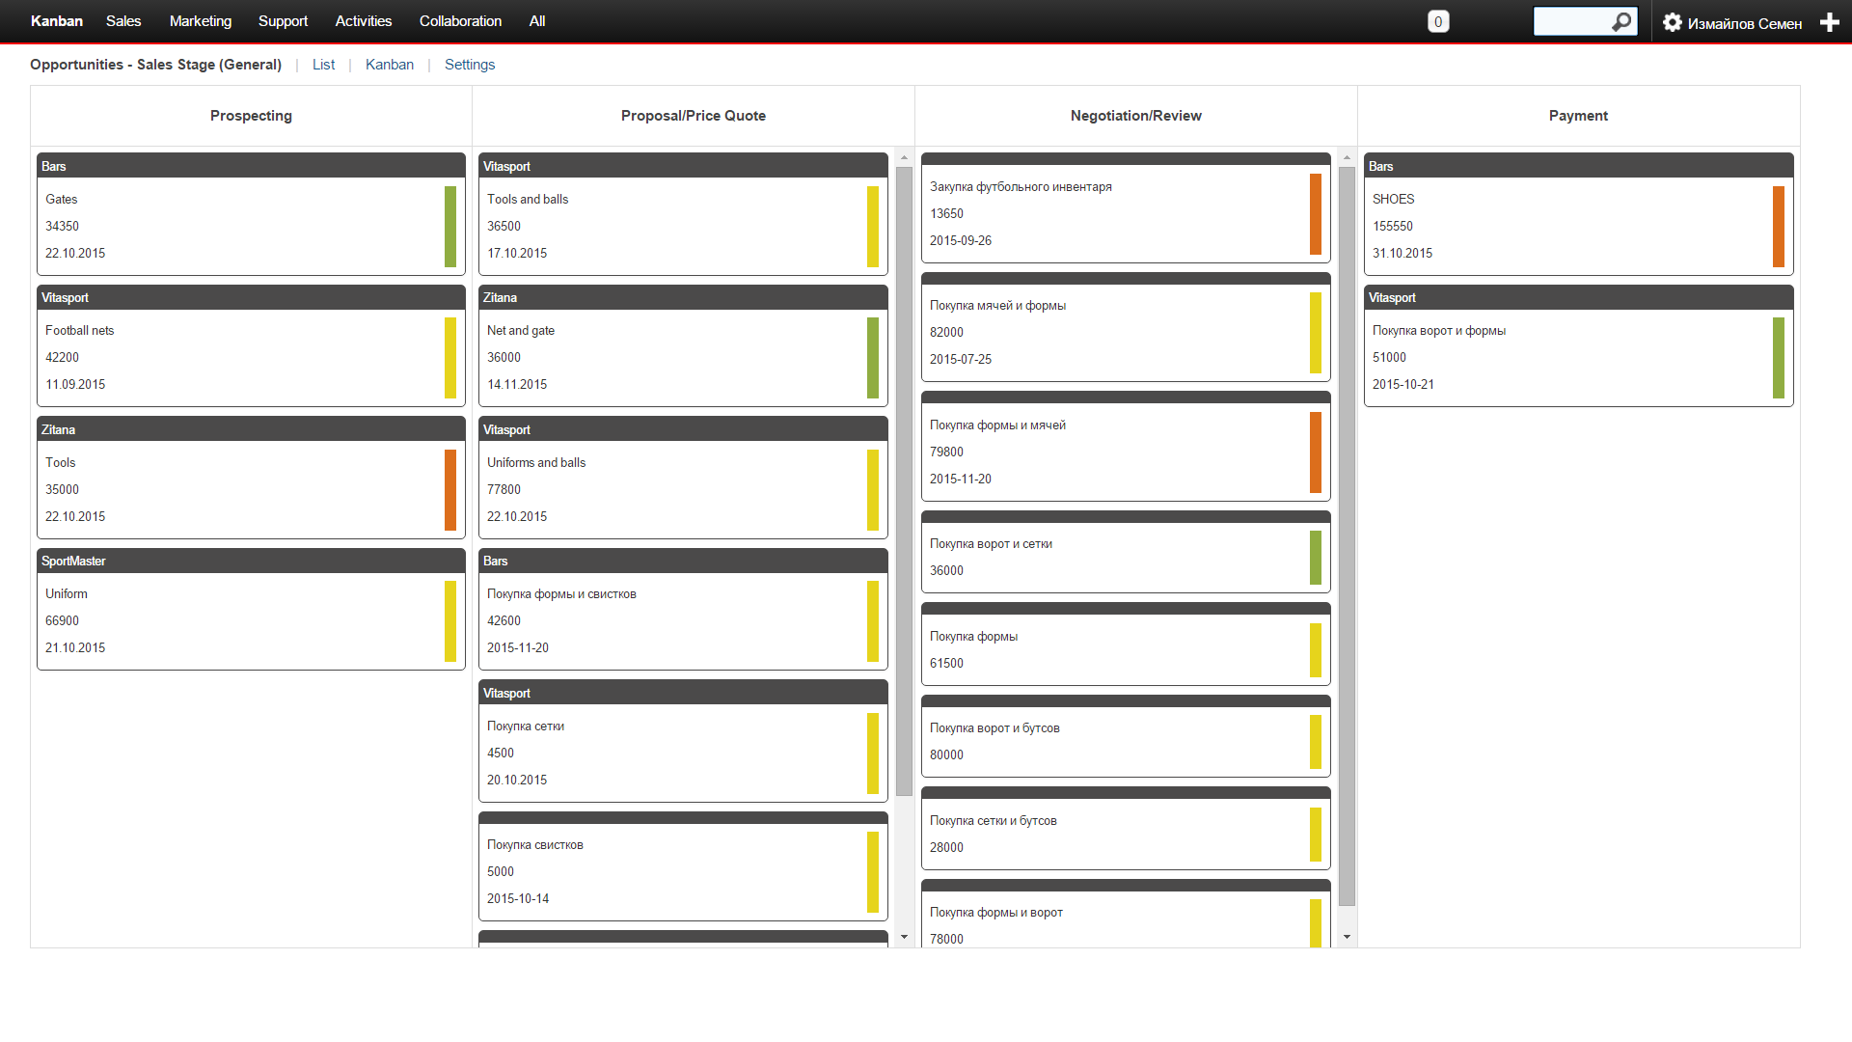Open the Покупка сетки card

pyautogui.click(x=683, y=741)
